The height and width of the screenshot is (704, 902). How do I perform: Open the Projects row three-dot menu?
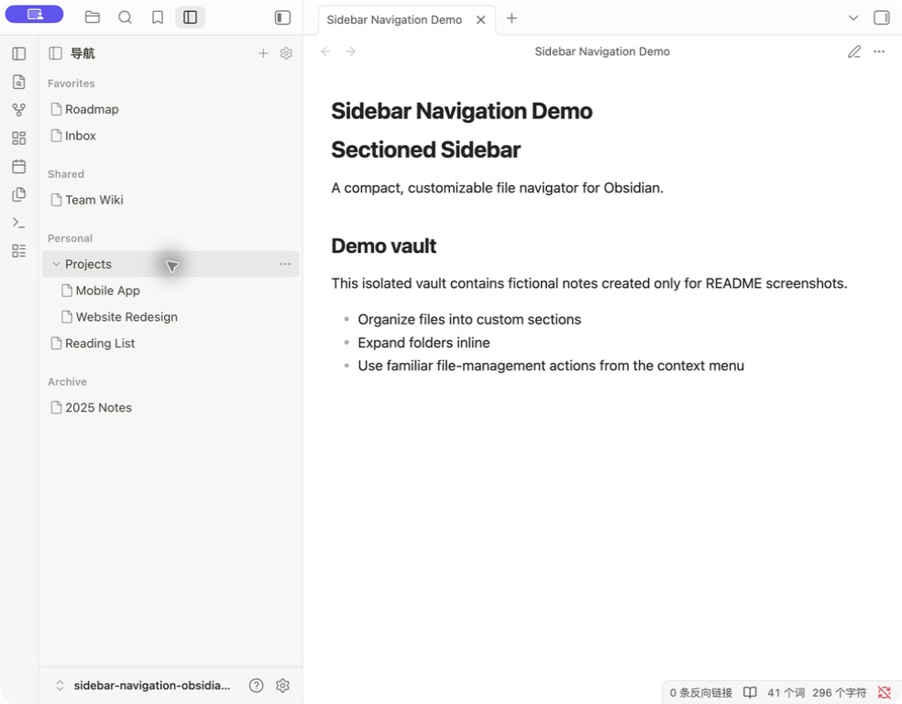click(285, 264)
